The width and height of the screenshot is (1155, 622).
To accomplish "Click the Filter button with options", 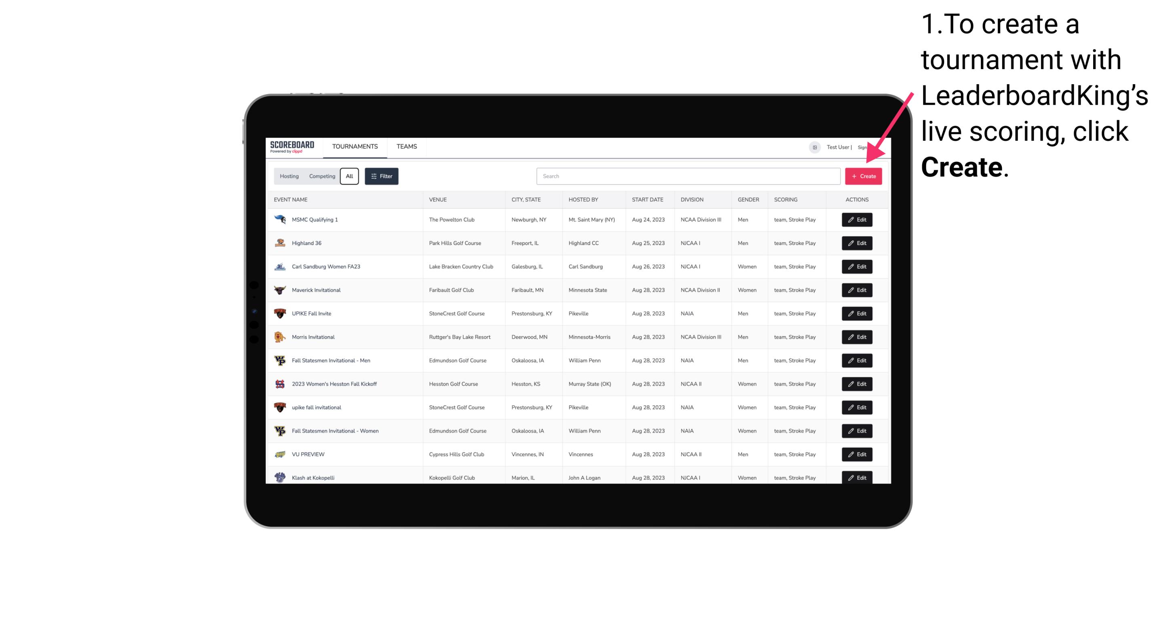I will [381, 176].
